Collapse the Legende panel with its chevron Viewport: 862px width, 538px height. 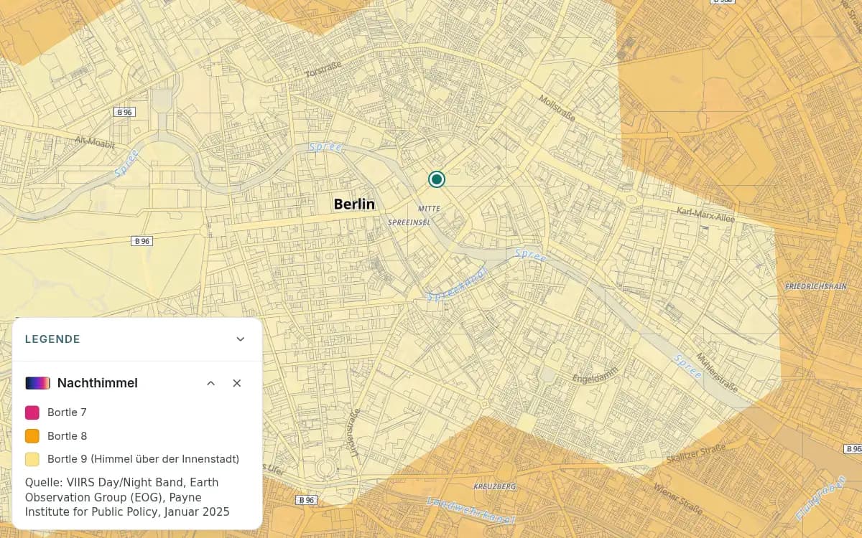pos(241,339)
